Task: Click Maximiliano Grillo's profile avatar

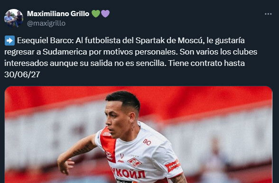Action: (14, 18)
